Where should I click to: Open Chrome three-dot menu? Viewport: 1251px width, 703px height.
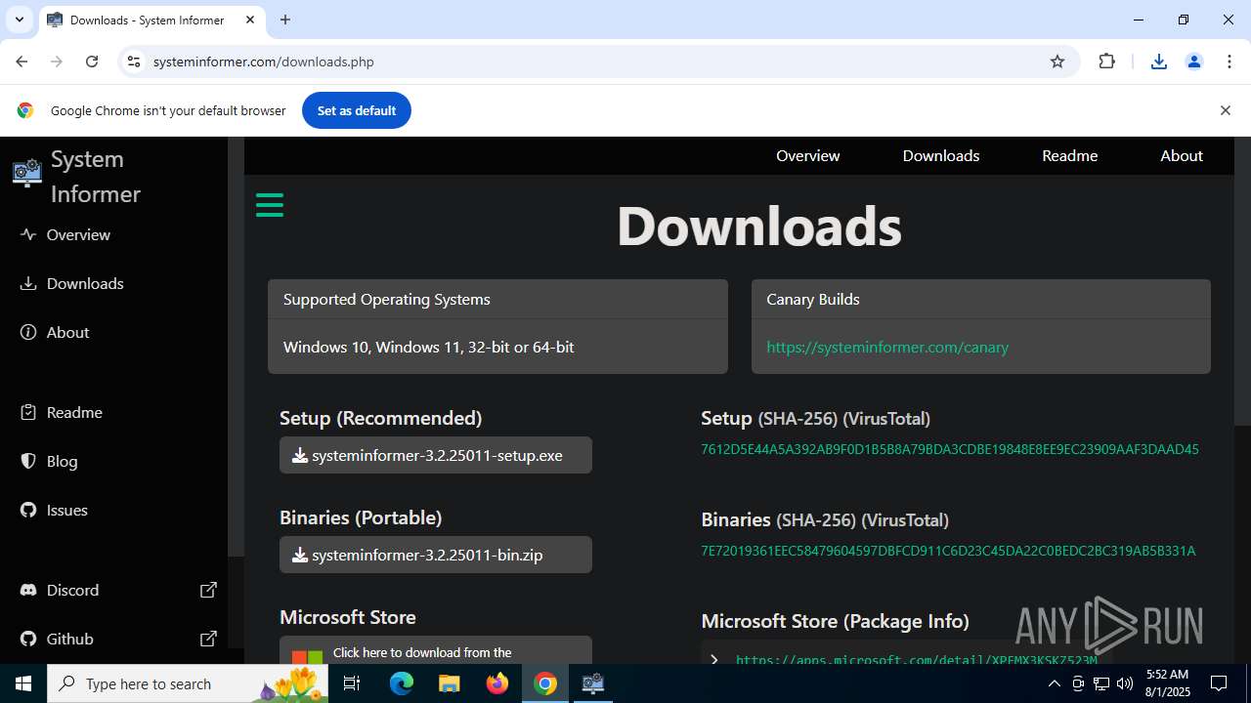[x=1229, y=62]
